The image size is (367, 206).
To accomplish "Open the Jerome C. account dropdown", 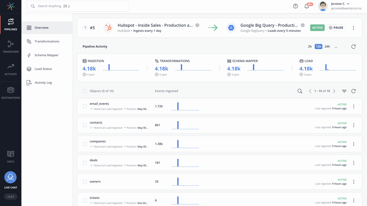I will point(340,4).
